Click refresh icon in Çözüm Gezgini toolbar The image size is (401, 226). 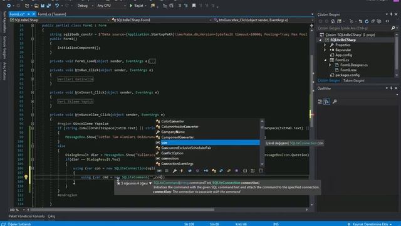coord(367,21)
